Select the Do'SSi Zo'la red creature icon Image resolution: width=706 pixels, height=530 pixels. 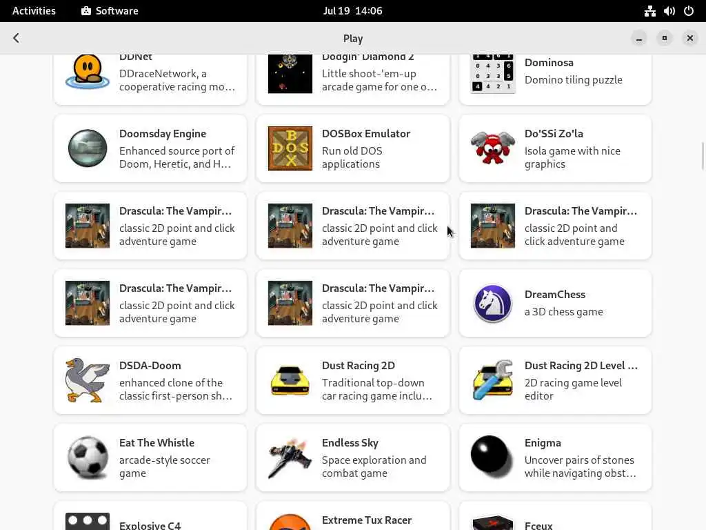click(x=492, y=148)
